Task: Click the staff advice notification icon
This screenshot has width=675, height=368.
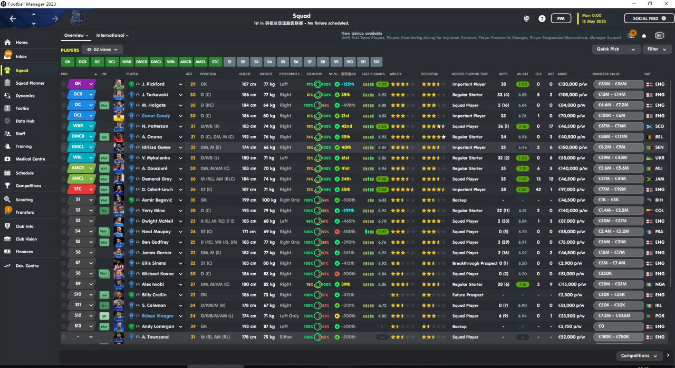Action: tap(631, 35)
